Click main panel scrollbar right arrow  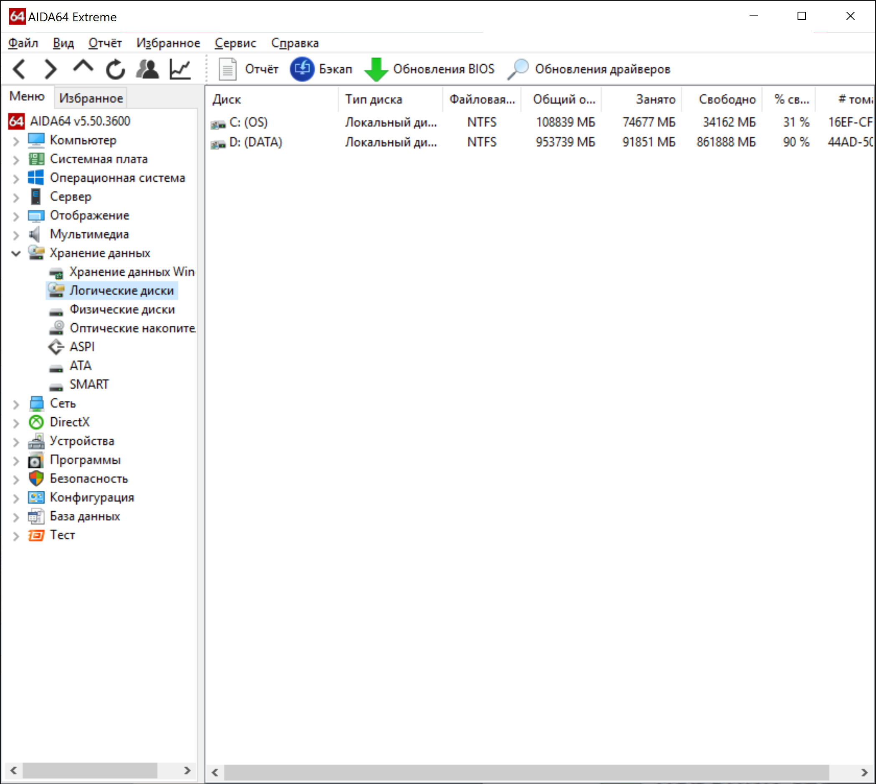tap(865, 772)
